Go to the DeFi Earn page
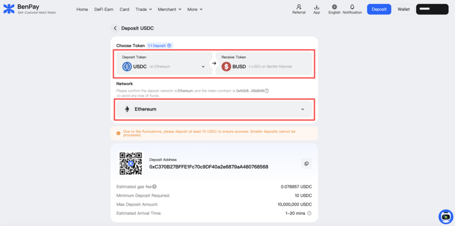The image size is (455, 226). click(x=104, y=9)
